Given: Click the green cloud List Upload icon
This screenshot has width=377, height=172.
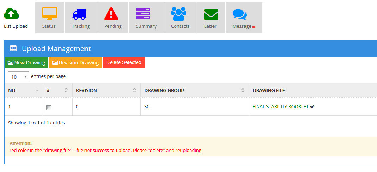Looking at the screenshot, I should point(11,13).
